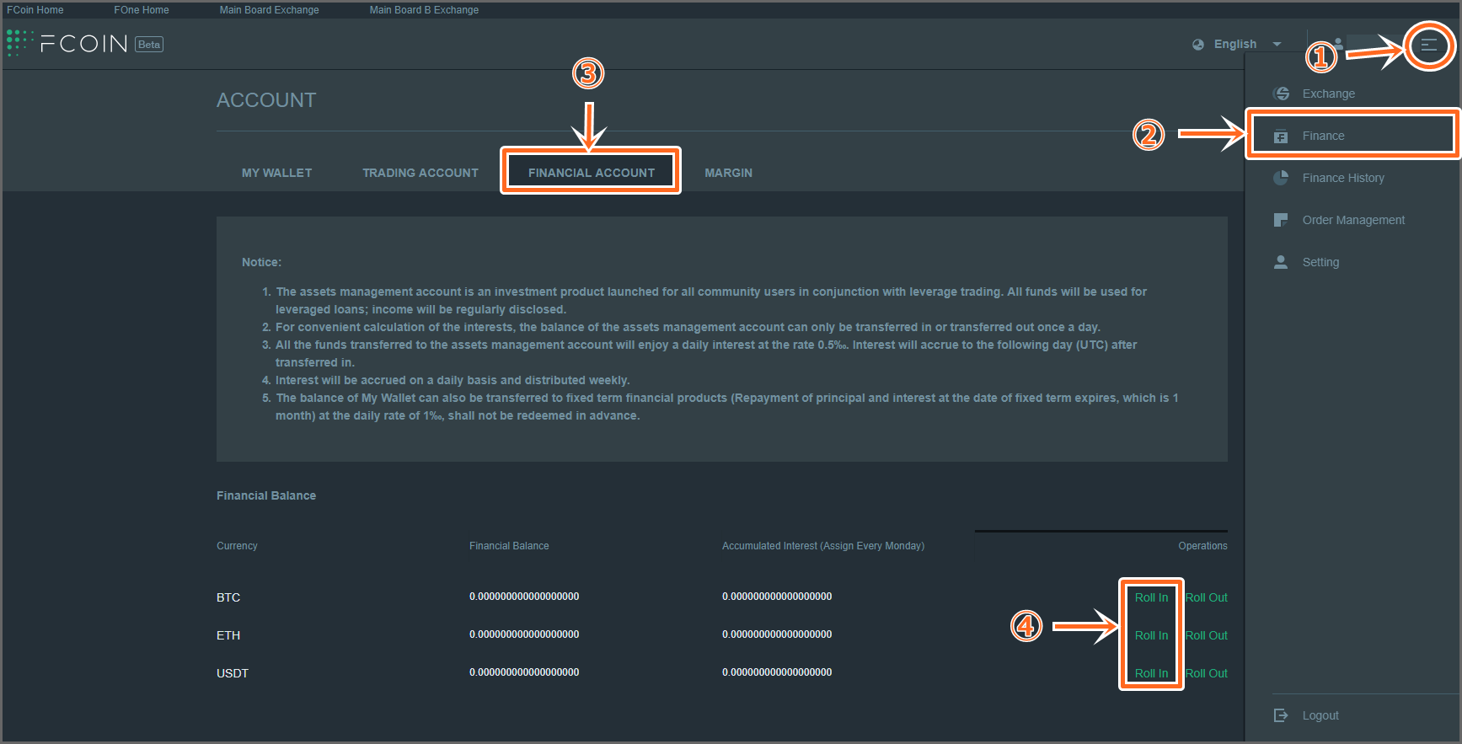Click Roll In for USDT

pyautogui.click(x=1151, y=673)
